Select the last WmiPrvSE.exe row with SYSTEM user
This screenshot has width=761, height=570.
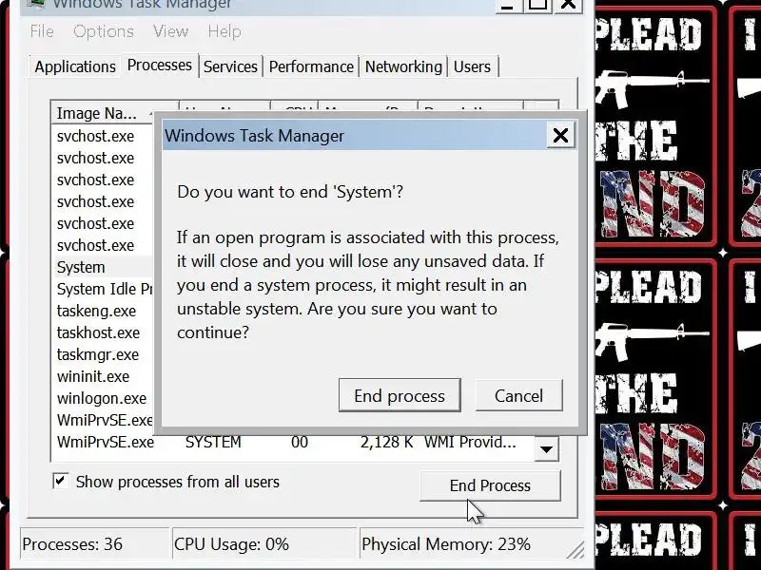point(292,442)
